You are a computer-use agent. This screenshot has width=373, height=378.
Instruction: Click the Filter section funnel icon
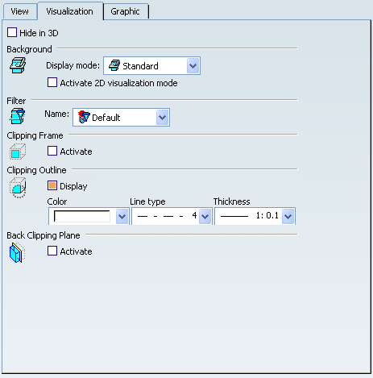[18, 116]
